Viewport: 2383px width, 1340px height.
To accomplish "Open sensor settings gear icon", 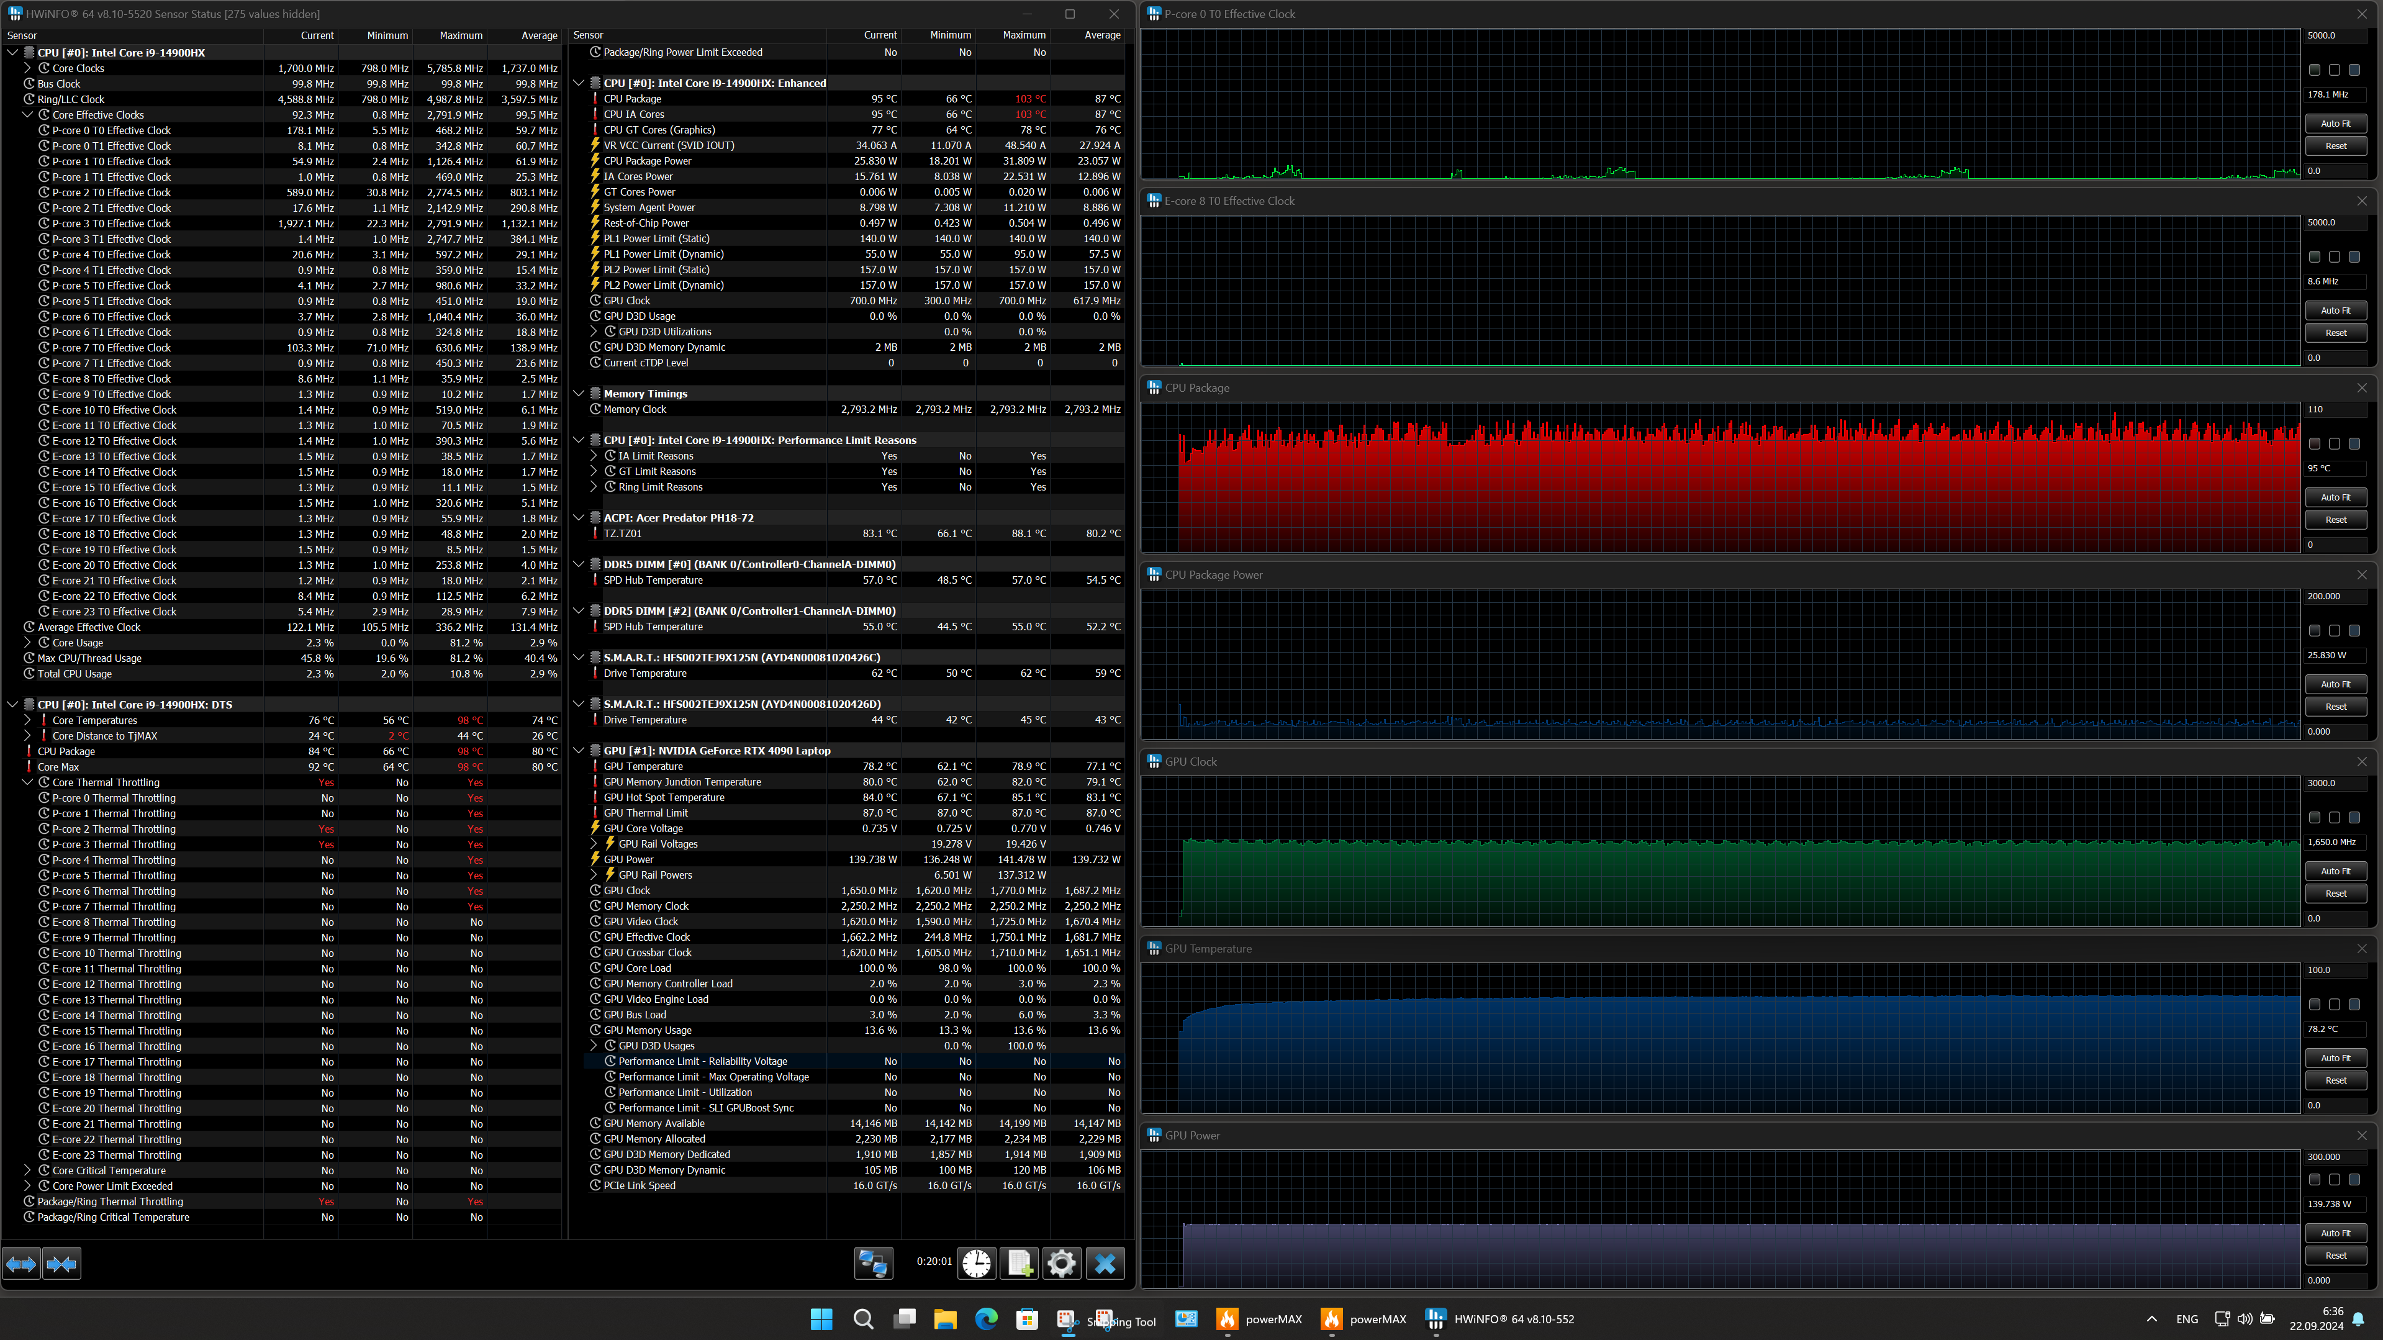I will tap(1061, 1263).
